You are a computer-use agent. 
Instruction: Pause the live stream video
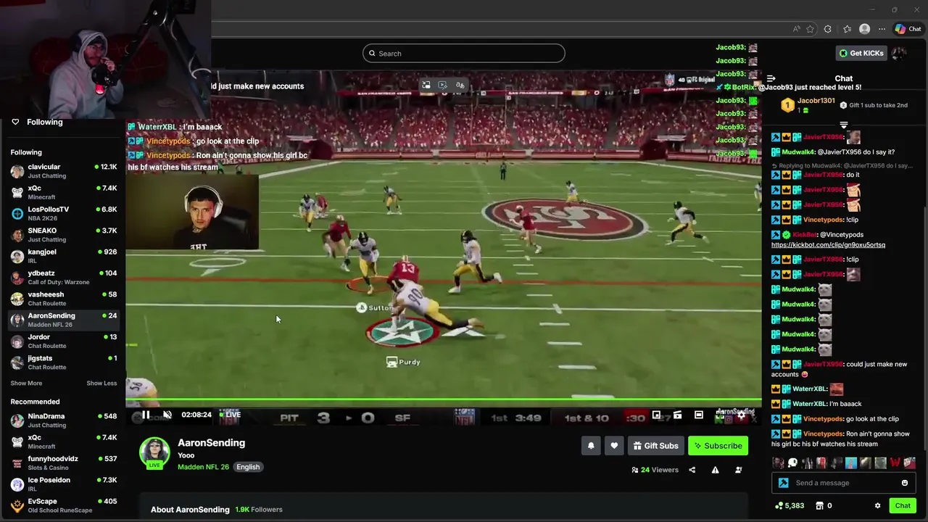pos(146,415)
